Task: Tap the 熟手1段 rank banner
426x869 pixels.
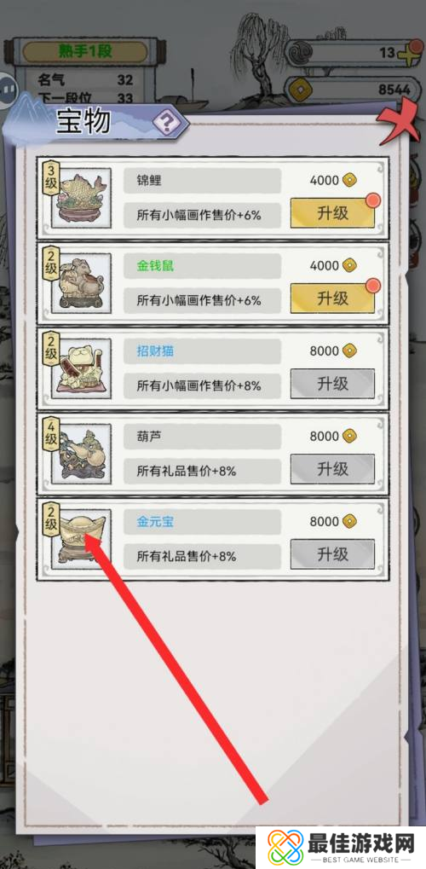Action: pyautogui.click(x=85, y=51)
